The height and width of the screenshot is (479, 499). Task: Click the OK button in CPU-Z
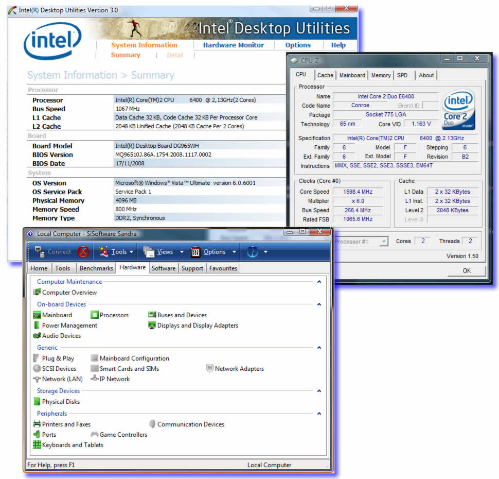click(x=467, y=270)
